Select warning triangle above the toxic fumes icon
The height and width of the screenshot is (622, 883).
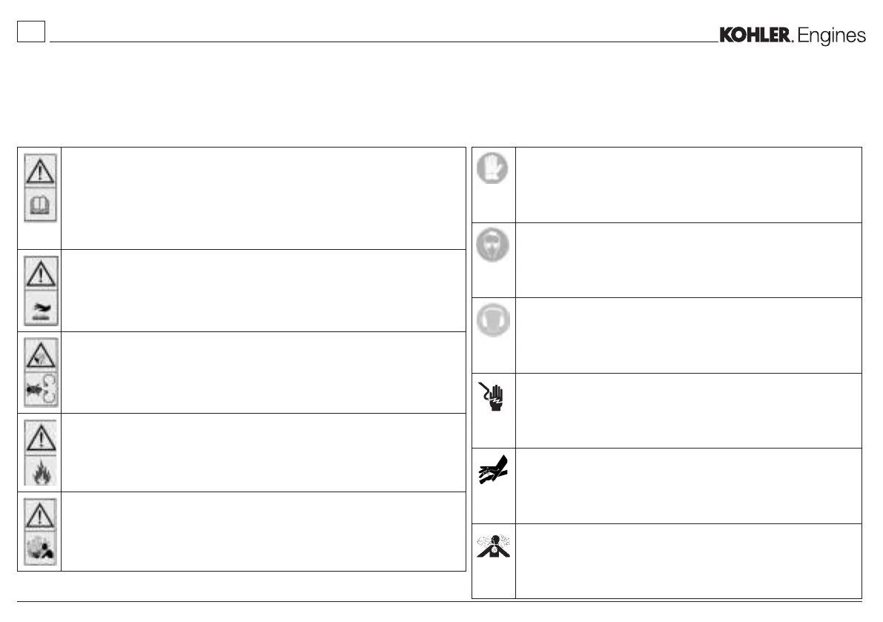[39, 515]
